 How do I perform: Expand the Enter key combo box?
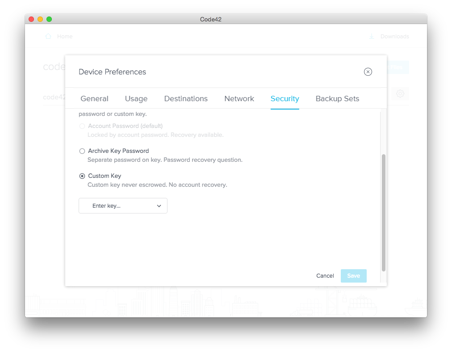pyautogui.click(x=123, y=205)
